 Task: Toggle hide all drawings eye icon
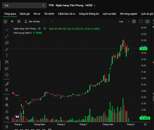7,118
